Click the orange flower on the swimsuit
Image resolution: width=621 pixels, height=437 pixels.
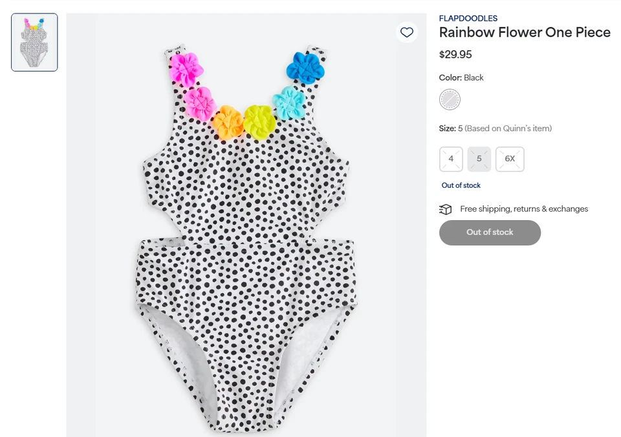click(x=228, y=122)
